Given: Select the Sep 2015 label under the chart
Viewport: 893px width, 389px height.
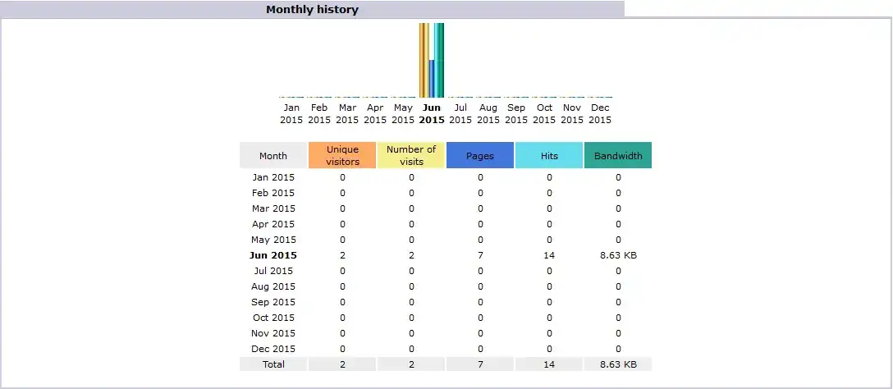Looking at the screenshot, I should [516, 113].
